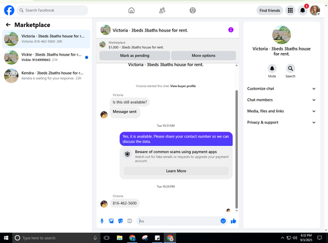
Task: Click scroll down arrow in chat
Action: pos(236,211)
